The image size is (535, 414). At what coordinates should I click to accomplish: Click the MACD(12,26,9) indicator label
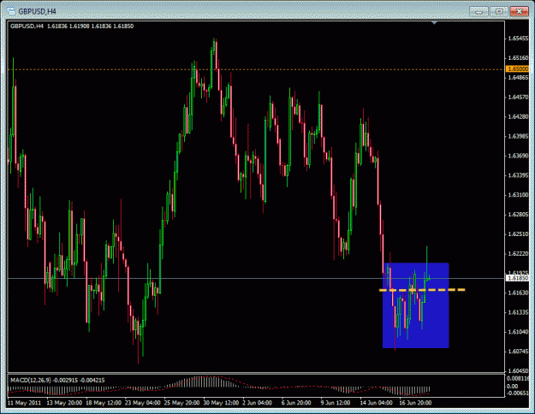pyautogui.click(x=31, y=380)
